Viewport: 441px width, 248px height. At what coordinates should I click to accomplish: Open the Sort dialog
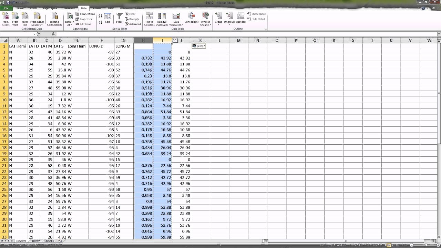pos(107,19)
